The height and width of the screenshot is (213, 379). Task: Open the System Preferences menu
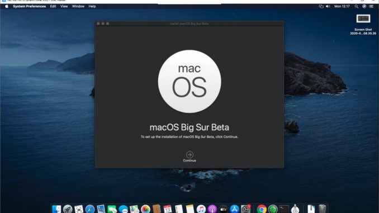pyautogui.click(x=29, y=6)
